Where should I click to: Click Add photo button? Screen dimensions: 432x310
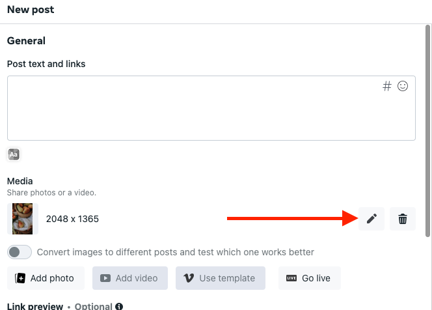click(x=46, y=278)
